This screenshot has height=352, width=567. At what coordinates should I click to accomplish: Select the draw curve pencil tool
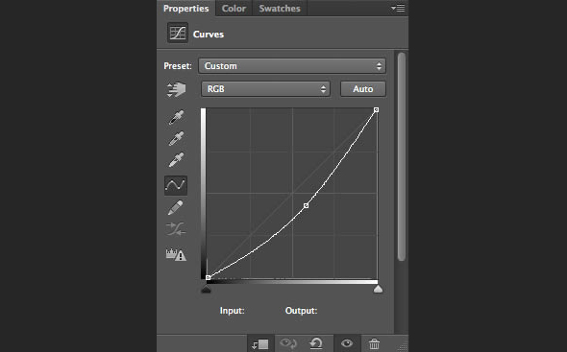pyautogui.click(x=175, y=207)
